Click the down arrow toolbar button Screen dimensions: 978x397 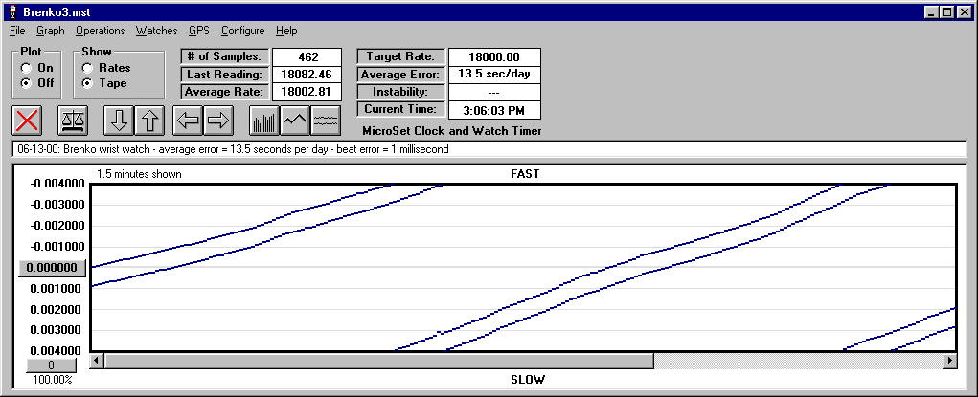coord(119,121)
